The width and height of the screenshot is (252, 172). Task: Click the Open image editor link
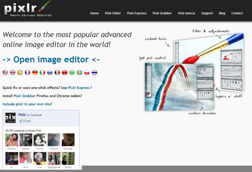coord(51,60)
